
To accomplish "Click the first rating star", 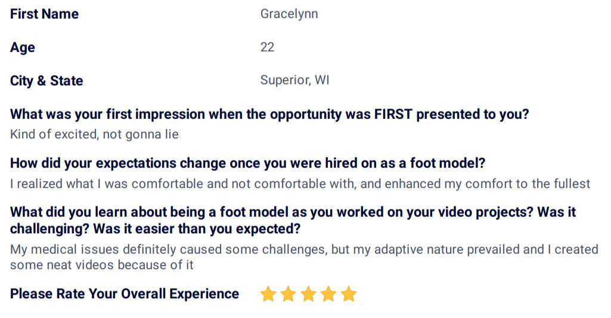I will pos(268,294).
